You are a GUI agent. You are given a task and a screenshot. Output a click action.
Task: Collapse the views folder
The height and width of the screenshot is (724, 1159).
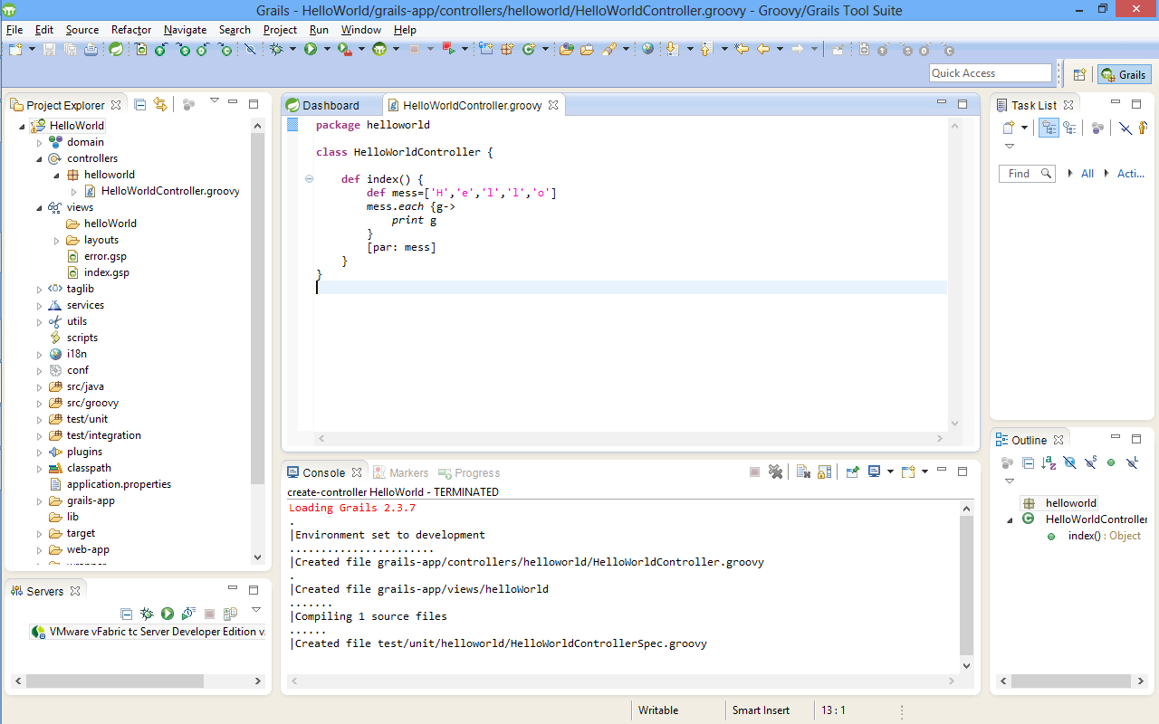coord(39,207)
